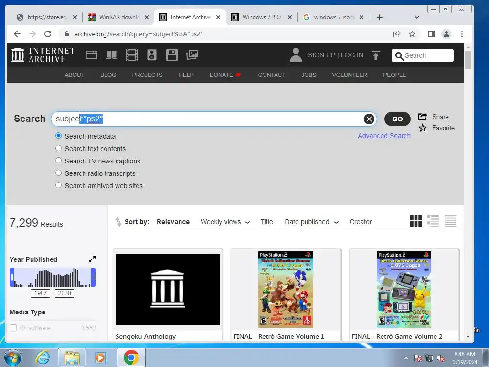Toggle visibility eye for software filter
This screenshot has width=489, height=367.
point(22,328)
